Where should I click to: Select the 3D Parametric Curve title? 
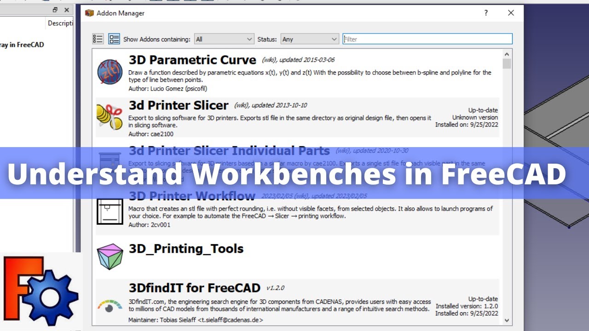pos(192,60)
